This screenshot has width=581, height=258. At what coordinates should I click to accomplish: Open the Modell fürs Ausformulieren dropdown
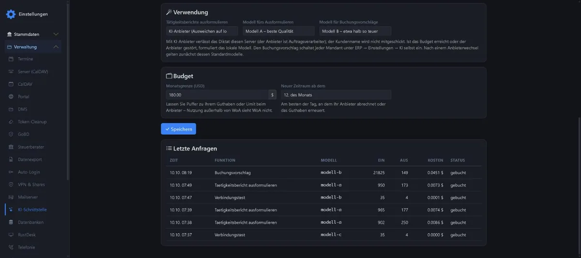click(x=278, y=31)
